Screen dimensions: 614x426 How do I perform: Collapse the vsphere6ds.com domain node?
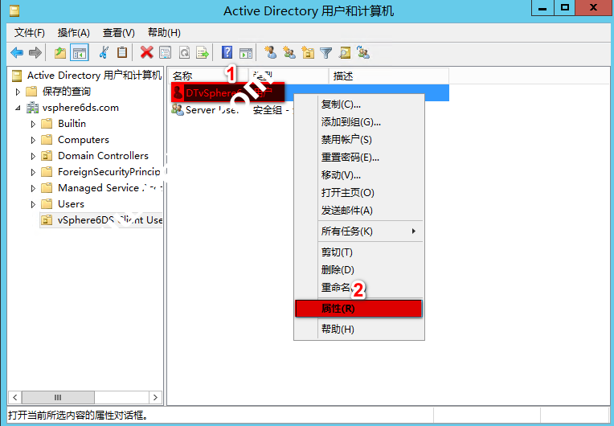click(18, 108)
